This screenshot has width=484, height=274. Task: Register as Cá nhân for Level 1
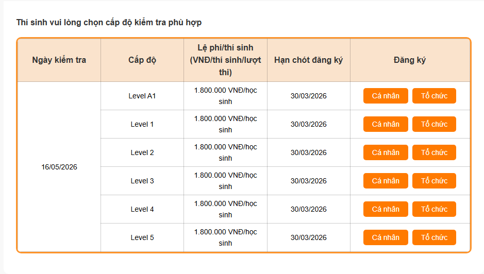click(386, 124)
